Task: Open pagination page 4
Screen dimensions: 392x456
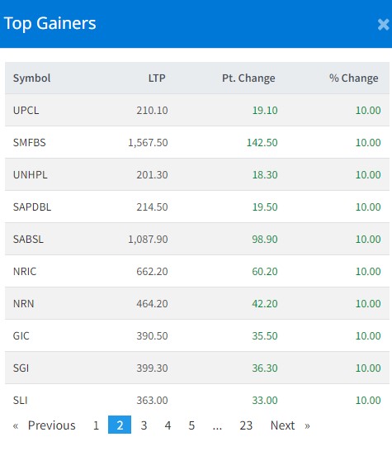Action: point(168,425)
